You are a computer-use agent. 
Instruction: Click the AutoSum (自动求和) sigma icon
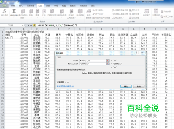[14, 11]
